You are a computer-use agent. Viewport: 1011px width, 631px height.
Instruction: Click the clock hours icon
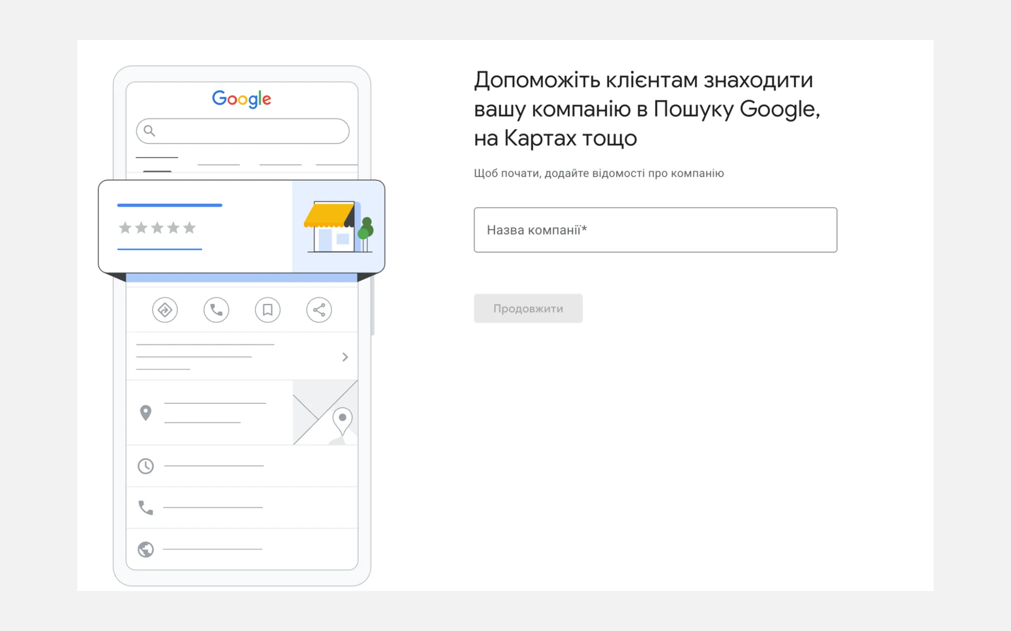click(146, 466)
